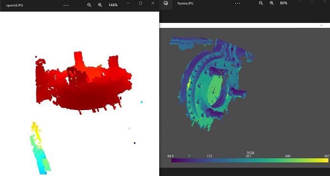Open the three-dot menu of Pyvista.JPG window
Screen dimensions: 330x176
[x=238, y=3]
